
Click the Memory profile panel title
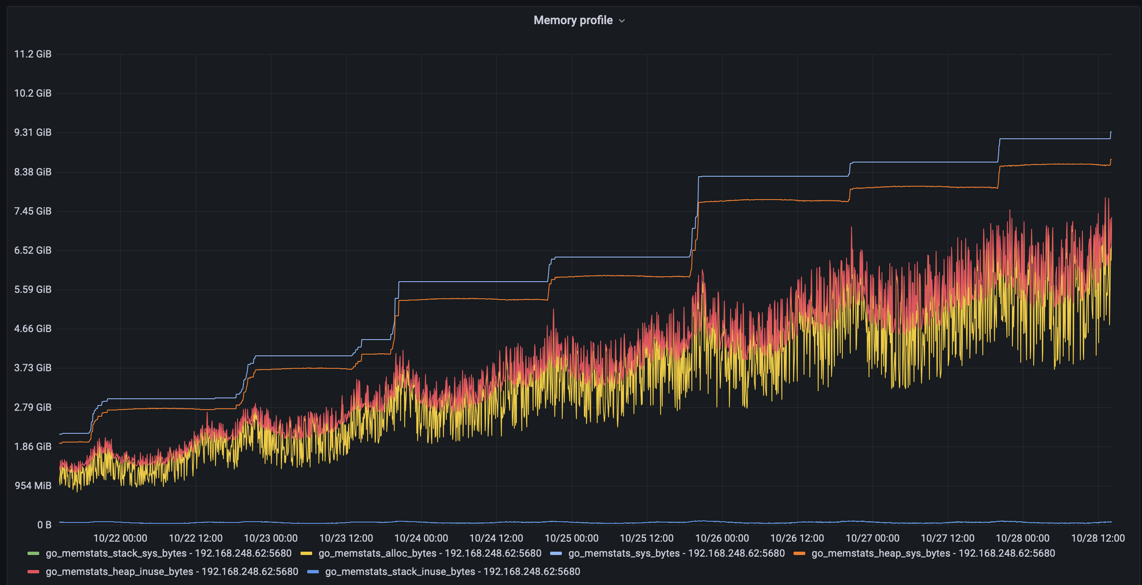(574, 20)
